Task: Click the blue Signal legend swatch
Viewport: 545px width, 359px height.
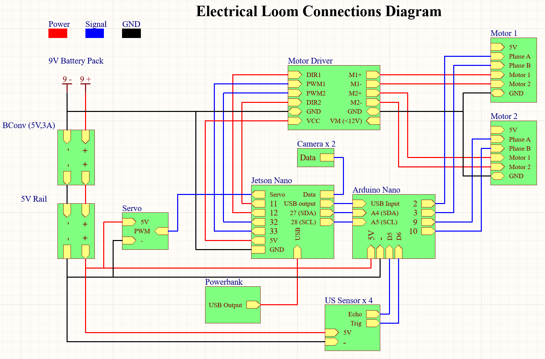Action: coord(94,33)
